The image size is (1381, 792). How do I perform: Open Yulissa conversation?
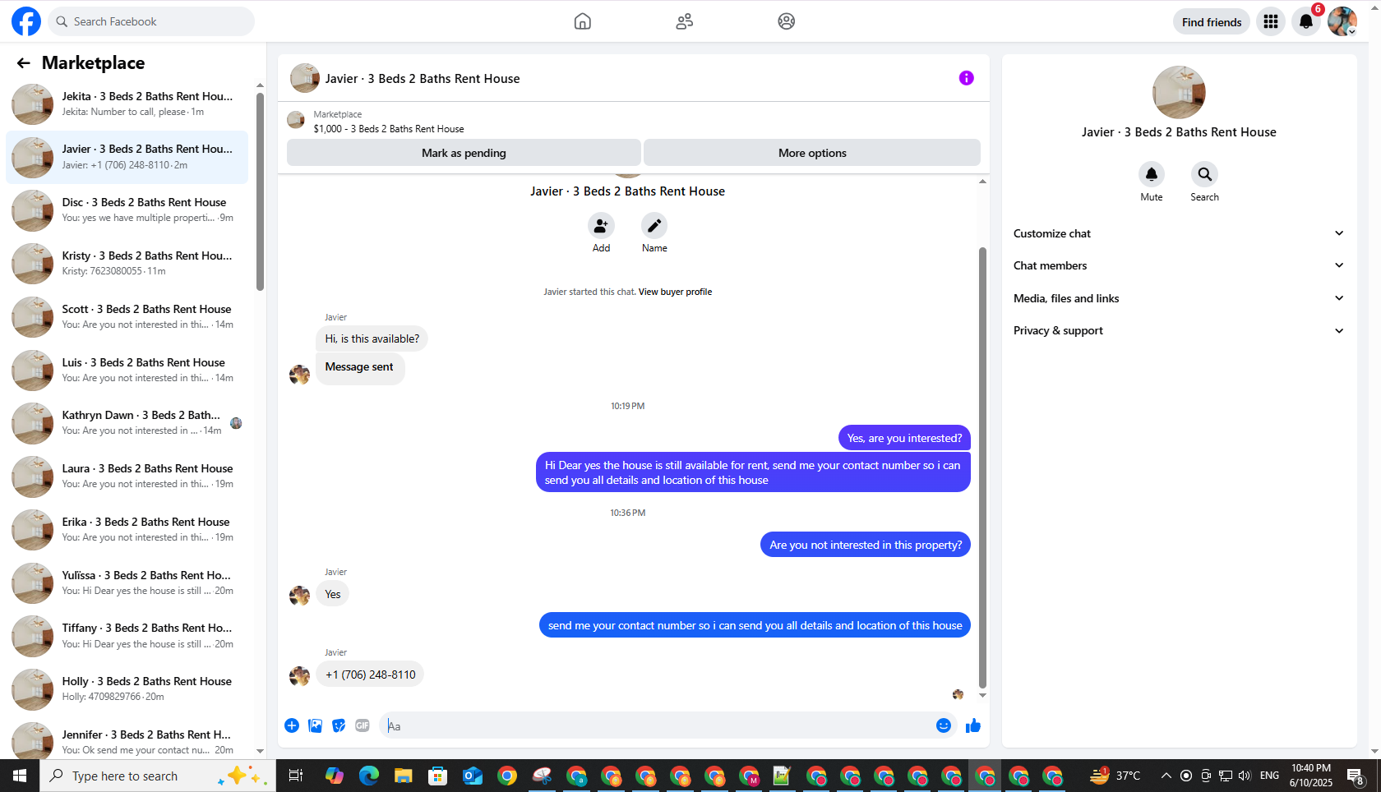coord(127,582)
